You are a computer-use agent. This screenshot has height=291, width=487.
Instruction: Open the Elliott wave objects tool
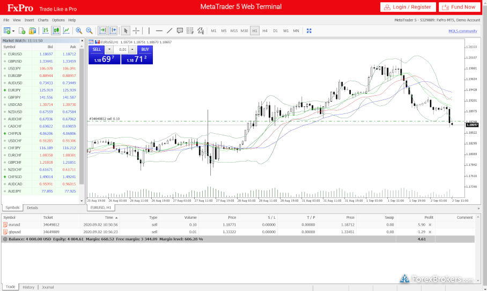point(201,30)
